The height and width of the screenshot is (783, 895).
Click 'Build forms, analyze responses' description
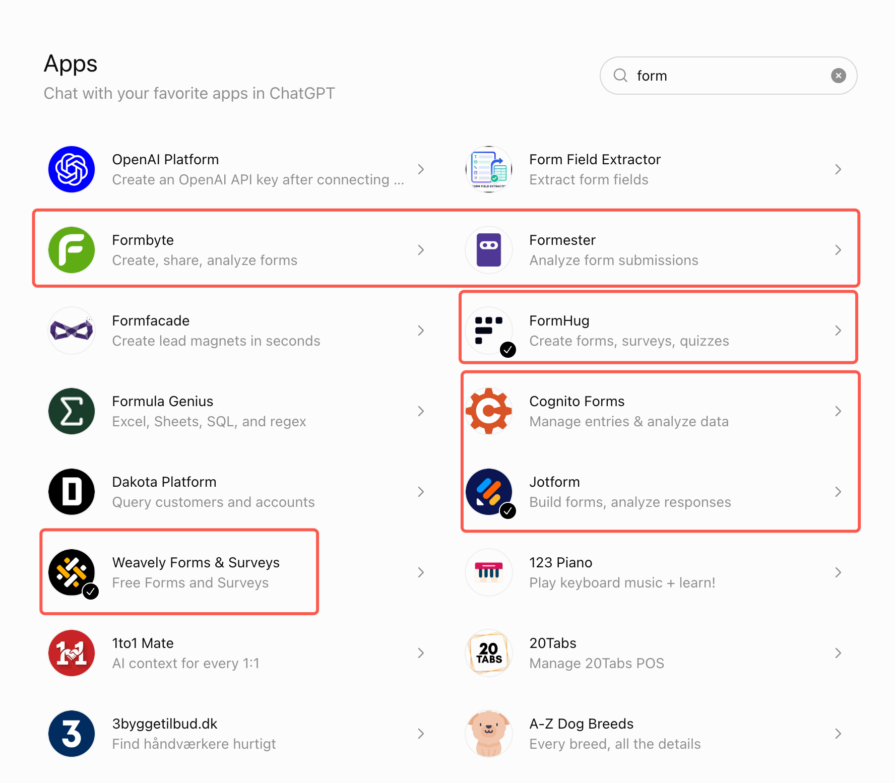coord(630,502)
